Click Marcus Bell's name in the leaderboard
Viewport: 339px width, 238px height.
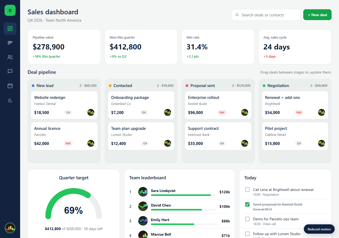pos(161,234)
